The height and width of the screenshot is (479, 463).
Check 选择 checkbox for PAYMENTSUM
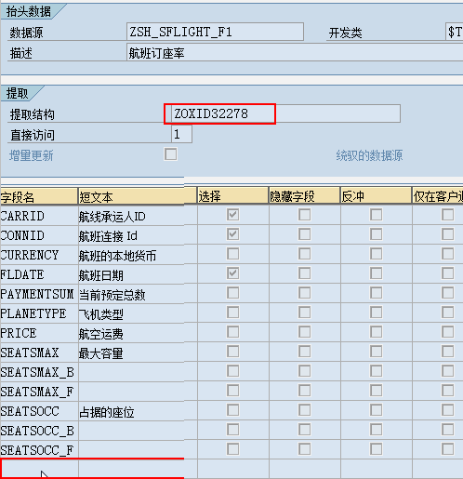(232, 293)
